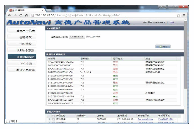Select row 009X351CHKSV12v5M

112,72
